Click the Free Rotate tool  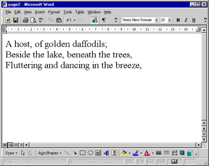pos(31,153)
